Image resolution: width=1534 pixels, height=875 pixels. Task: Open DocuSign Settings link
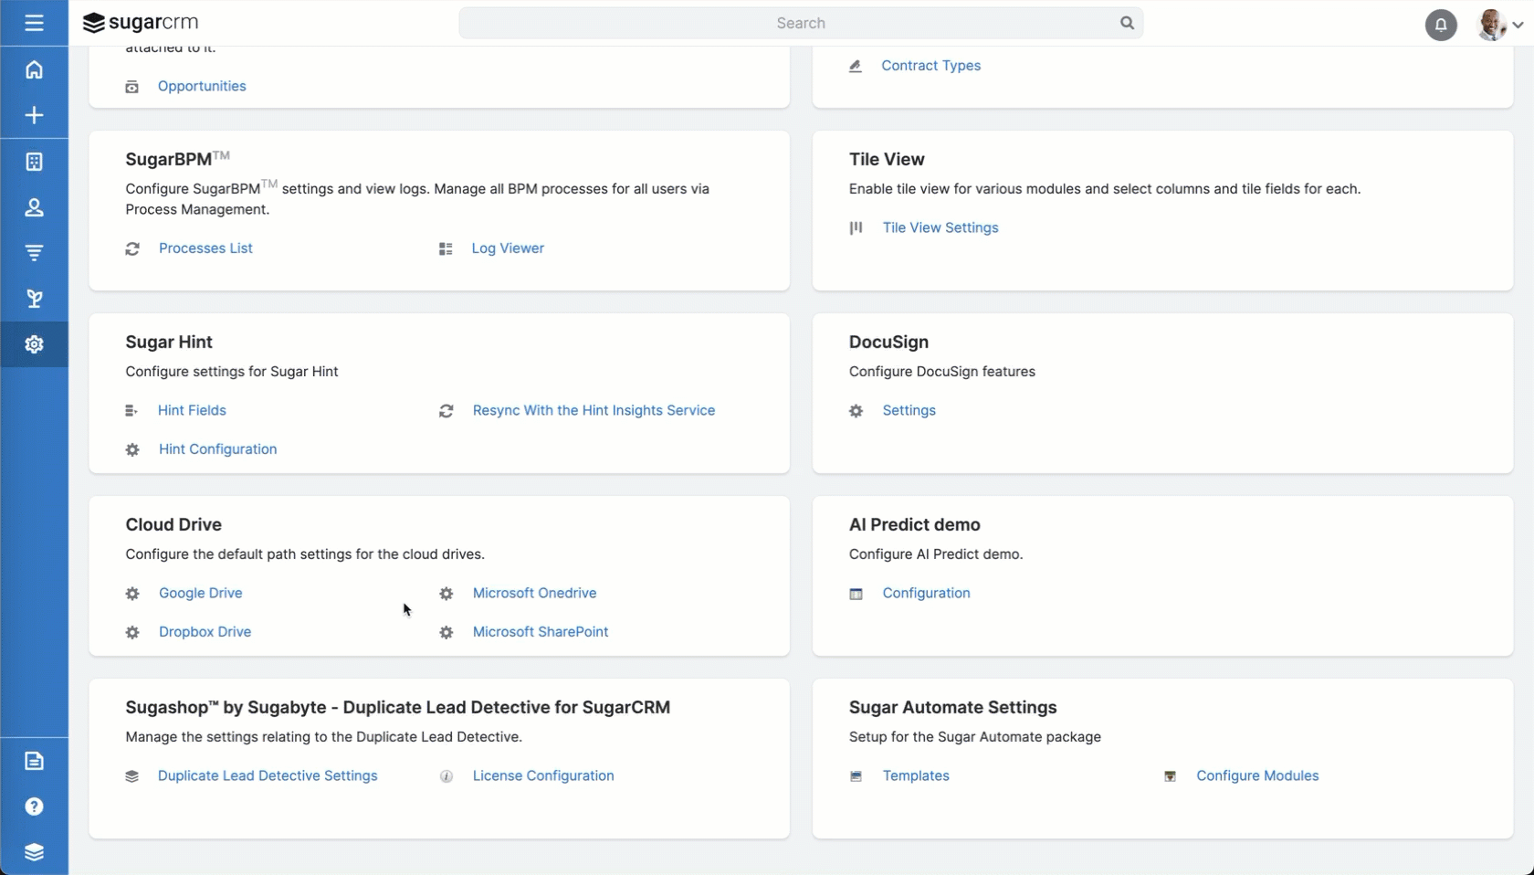(909, 410)
